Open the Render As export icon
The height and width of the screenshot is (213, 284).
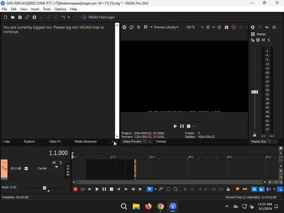pyautogui.click(x=27, y=17)
